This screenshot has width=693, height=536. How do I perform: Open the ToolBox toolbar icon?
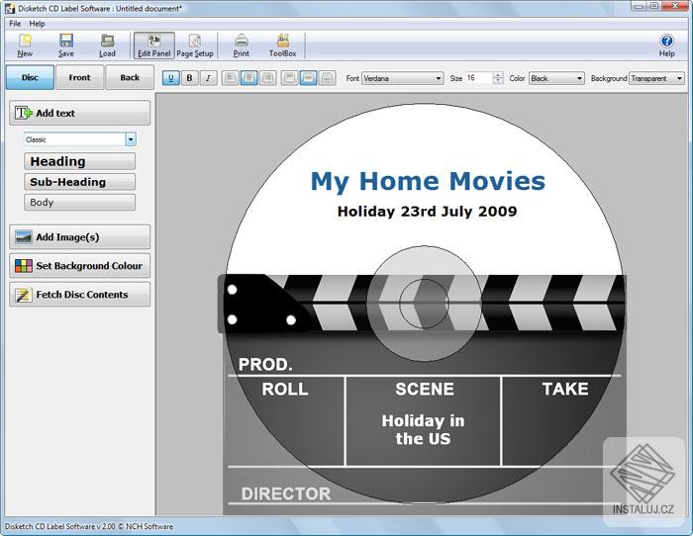tap(283, 45)
